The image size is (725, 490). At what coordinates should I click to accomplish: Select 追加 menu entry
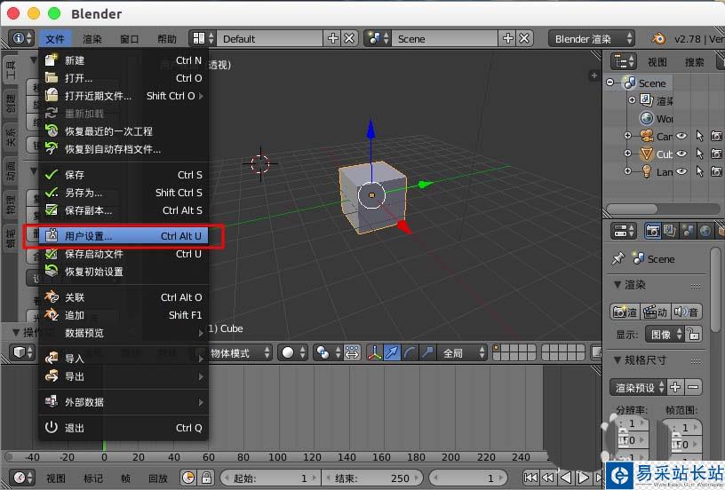[x=123, y=315]
